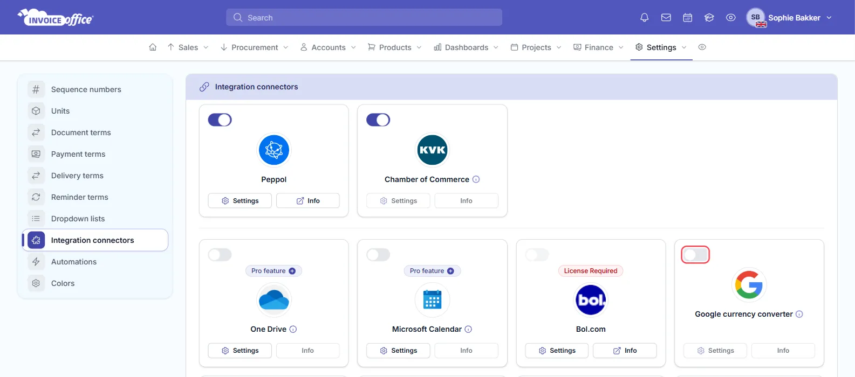Click the InvoiceOffice logo

point(56,17)
